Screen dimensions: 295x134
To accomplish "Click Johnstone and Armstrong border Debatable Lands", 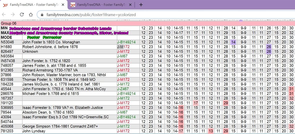I will coord(60,29).
